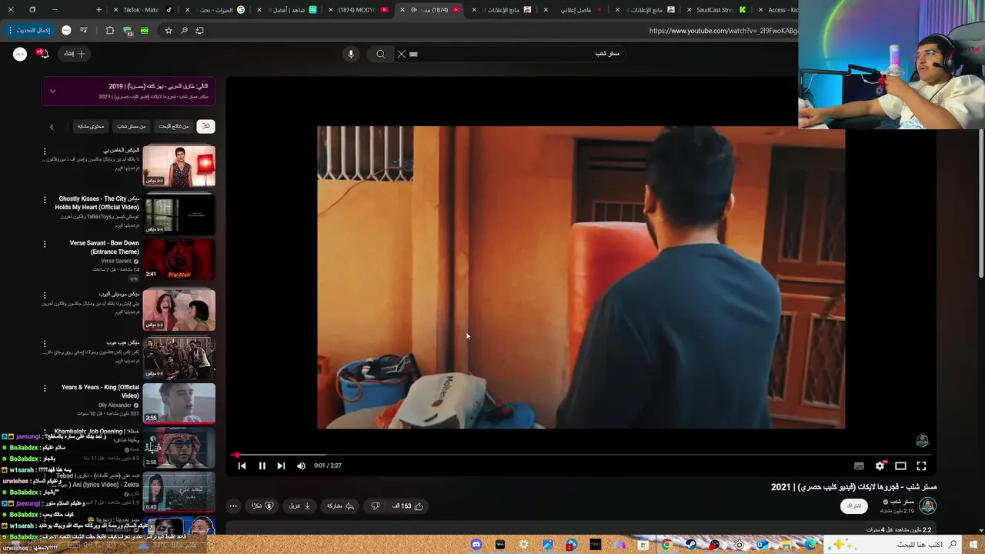Open Chrome from the taskbar
The height and width of the screenshot is (554, 985).
point(667,545)
